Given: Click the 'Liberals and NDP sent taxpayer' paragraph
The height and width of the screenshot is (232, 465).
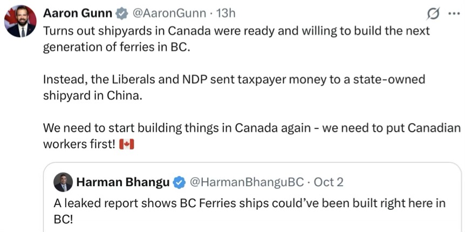Looking at the screenshot, I should coord(234,79).
